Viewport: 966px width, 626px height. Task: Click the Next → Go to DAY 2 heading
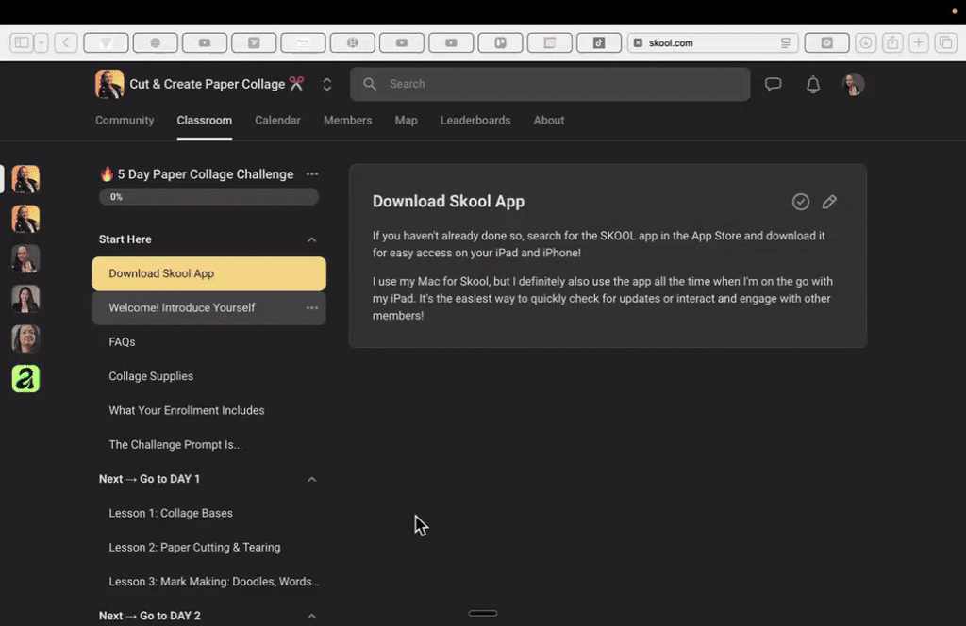click(150, 616)
